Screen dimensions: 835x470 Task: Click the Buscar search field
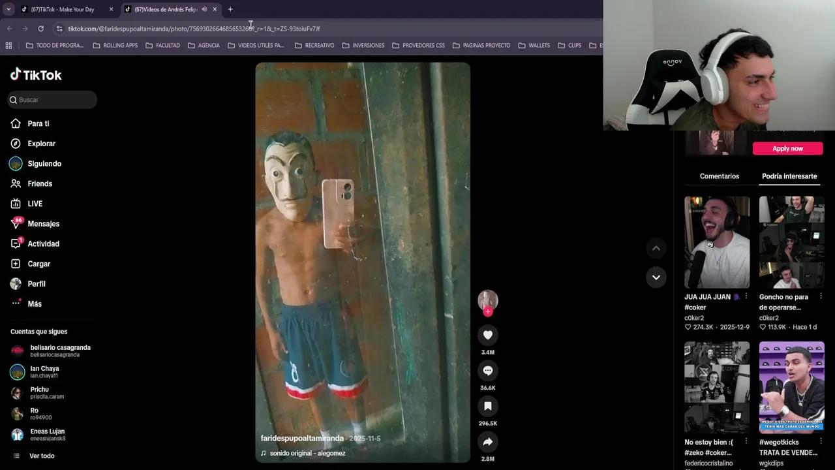[x=52, y=99]
